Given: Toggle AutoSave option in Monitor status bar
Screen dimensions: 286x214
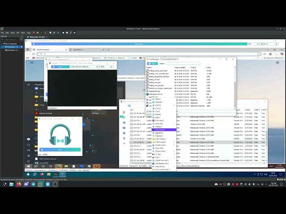Looking at the screenshot, I should pos(63,170).
